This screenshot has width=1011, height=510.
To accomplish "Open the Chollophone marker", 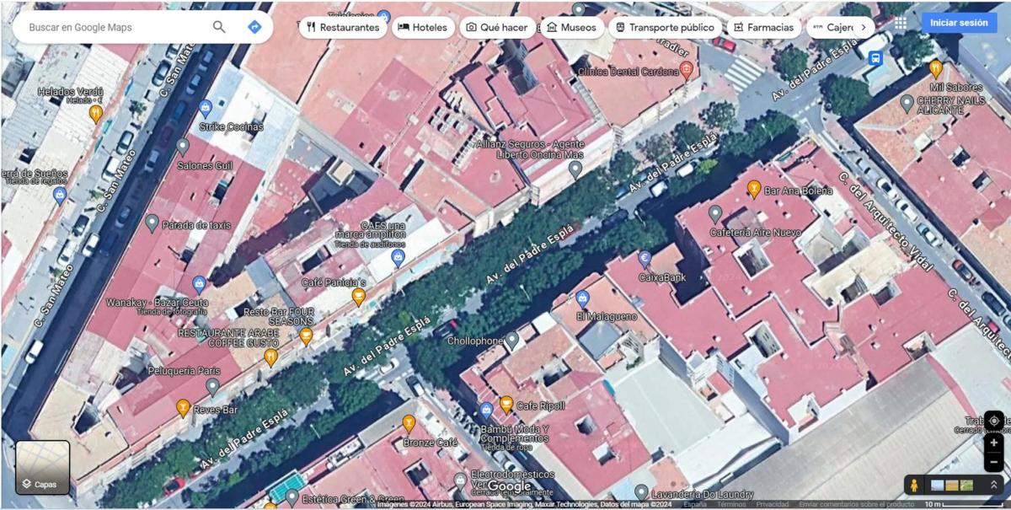I will point(511,341).
